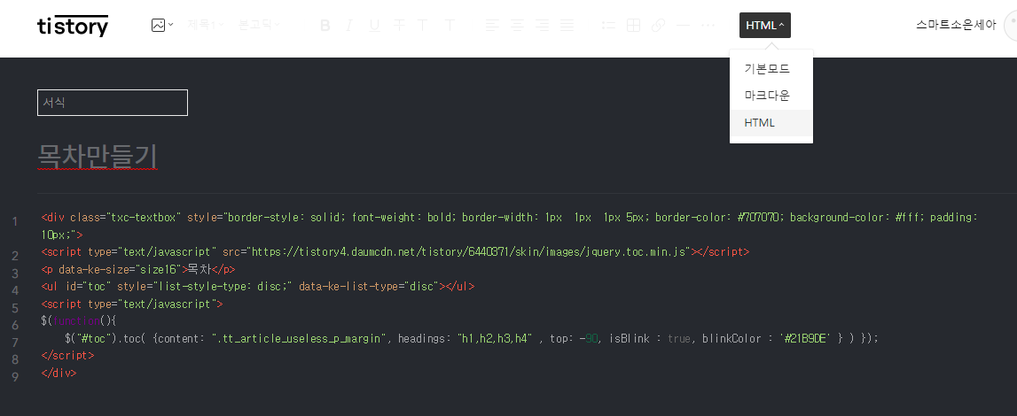1017x416 pixels.
Task: Toggle bold formatting
Action: point(325,26)
